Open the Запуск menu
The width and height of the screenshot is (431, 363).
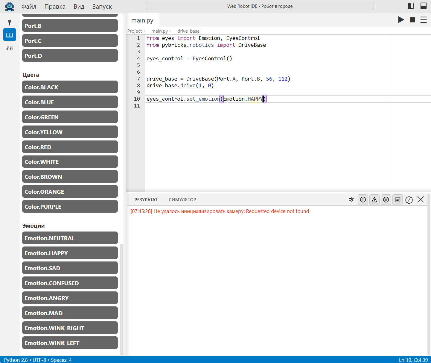[102, 6]
